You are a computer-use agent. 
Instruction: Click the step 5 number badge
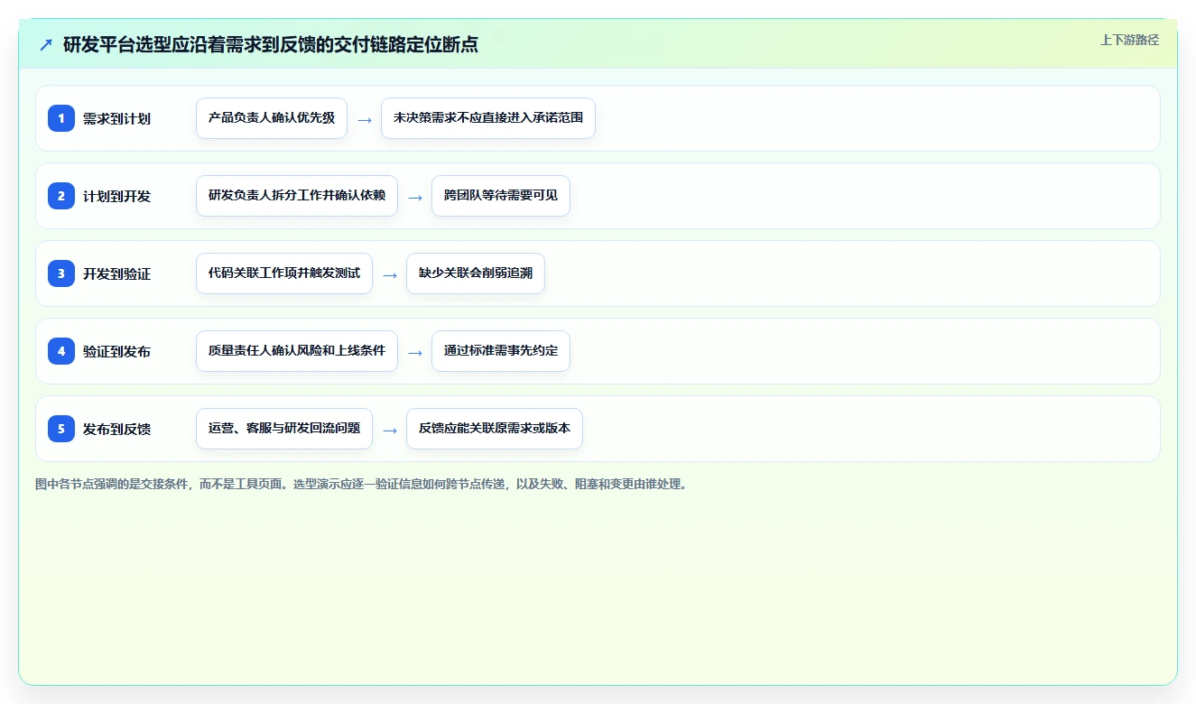click(61, 429)
